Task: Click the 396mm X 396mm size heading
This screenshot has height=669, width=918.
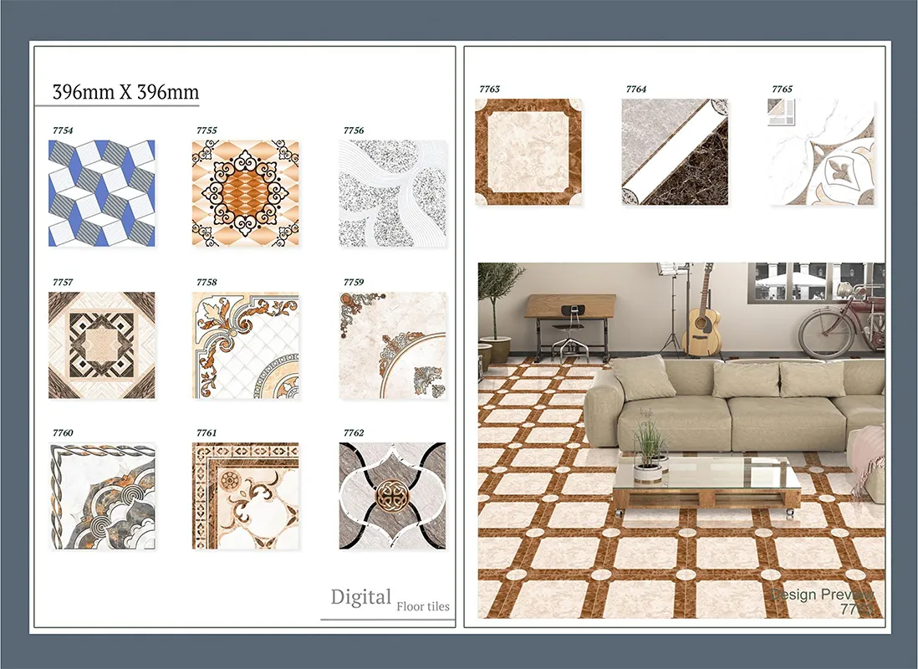Action: click(125, 92)
